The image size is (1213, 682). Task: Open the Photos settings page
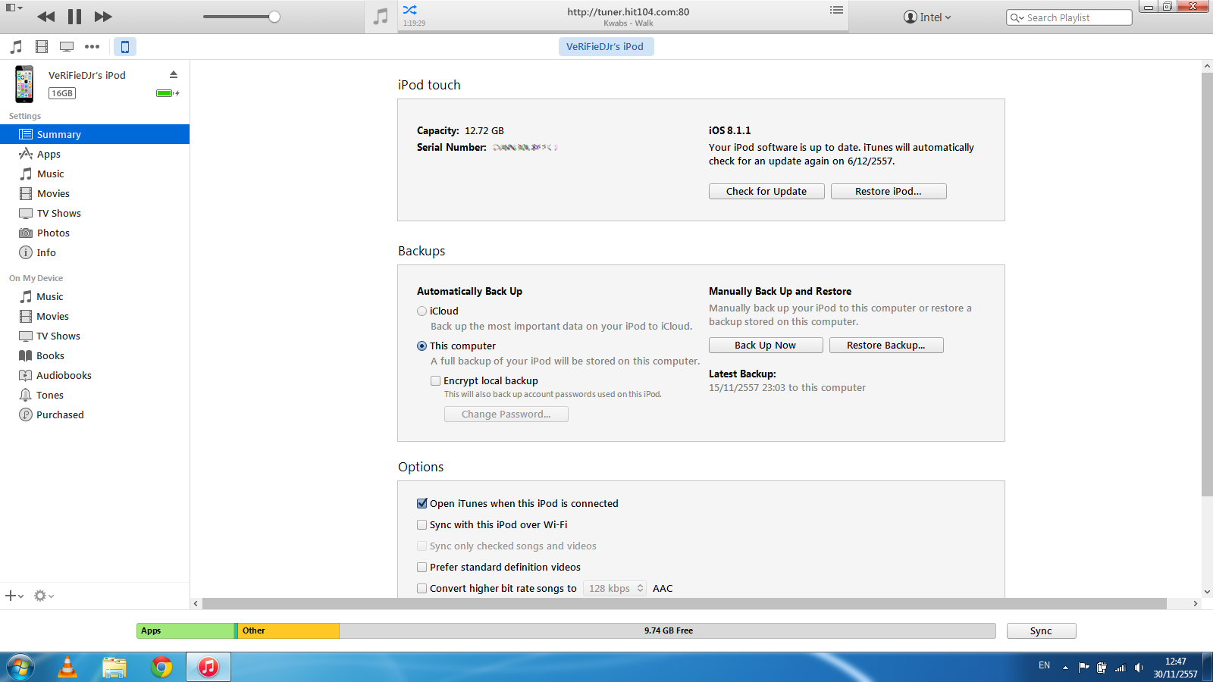(95, 233)
